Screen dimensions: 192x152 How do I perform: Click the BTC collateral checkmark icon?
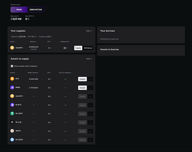pos(65,79)
